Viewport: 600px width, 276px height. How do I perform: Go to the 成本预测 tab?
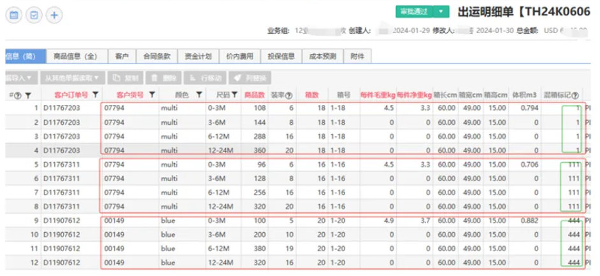coord(322,56)
